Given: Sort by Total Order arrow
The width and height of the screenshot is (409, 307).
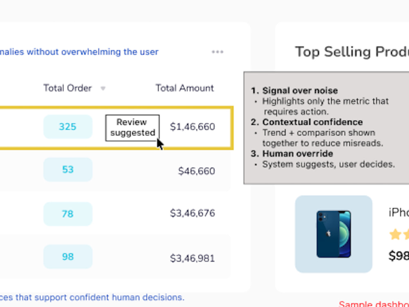Looking at the screenshot, I should (x=103, y=88).
